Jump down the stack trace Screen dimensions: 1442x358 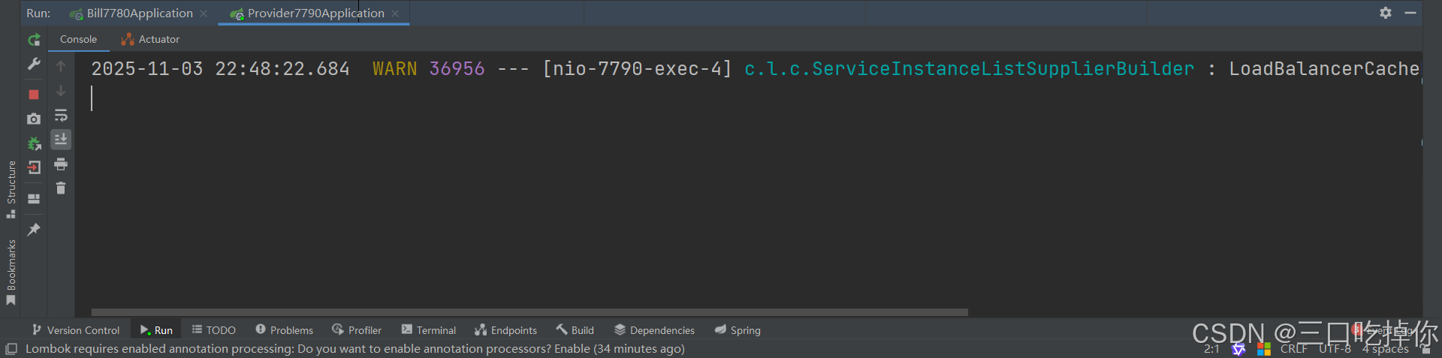(x=61, y=91)
